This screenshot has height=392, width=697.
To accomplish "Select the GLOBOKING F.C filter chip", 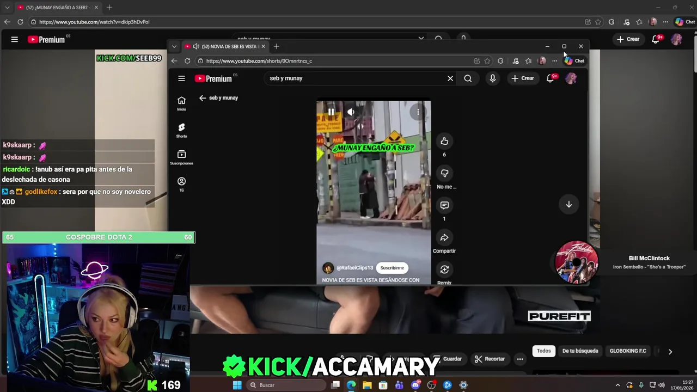I will [628, 351].
